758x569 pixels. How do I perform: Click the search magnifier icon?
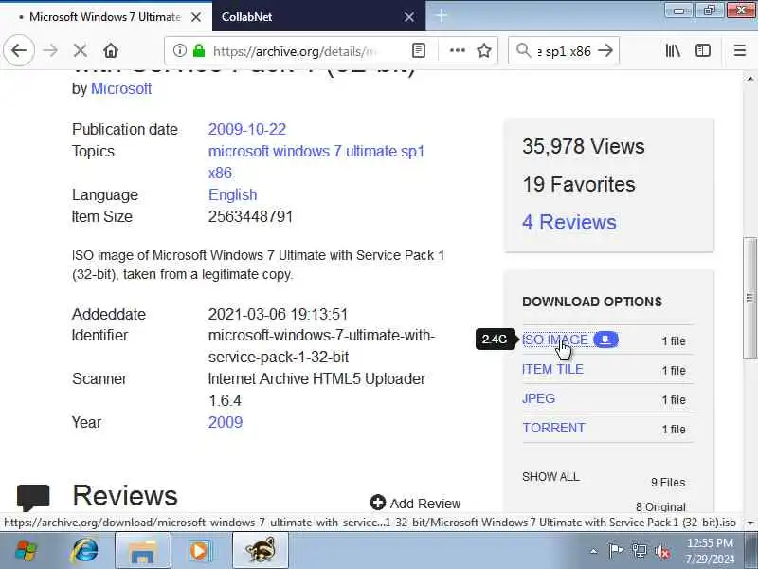[524, 50]
